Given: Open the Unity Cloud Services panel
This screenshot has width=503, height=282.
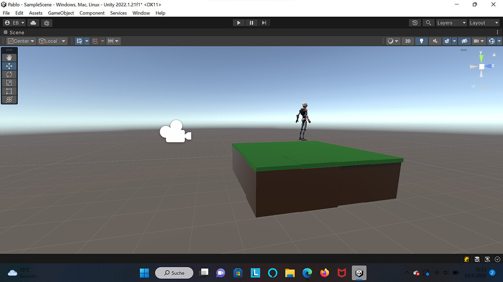Looking at the screenshot, I should [32, 23].
